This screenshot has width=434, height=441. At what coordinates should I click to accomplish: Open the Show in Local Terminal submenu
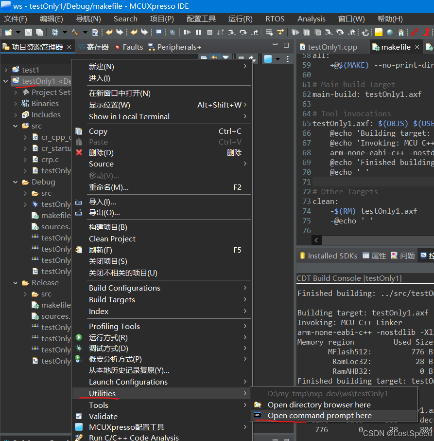pos(162,116)
